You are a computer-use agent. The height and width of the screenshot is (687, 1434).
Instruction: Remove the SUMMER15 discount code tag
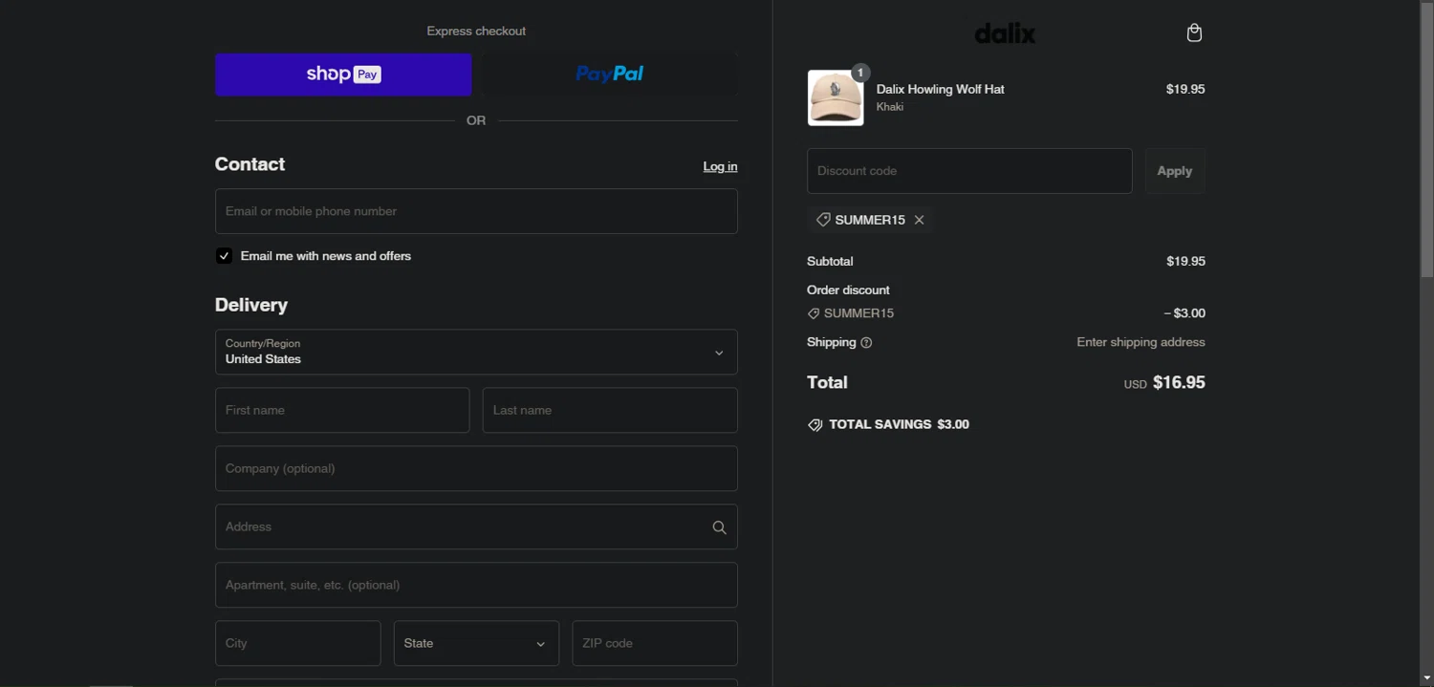919,220
